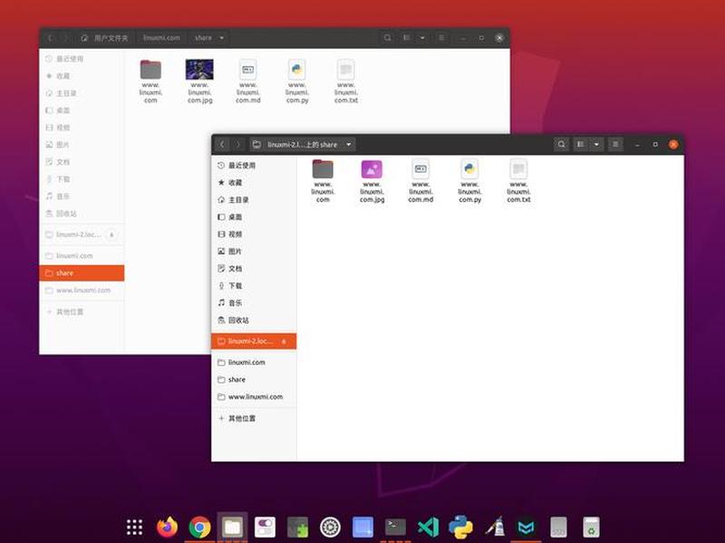Click search icon in back window
The height and width of the screenshot is (543, 725).
pyautogui.click(x=388, y=38)
